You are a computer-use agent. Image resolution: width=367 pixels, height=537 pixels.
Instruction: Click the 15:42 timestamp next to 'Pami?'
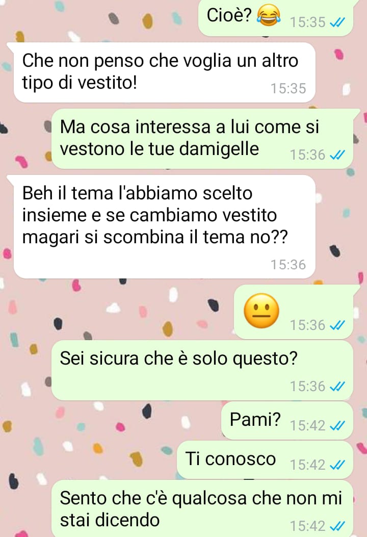(x=307, y=426)
